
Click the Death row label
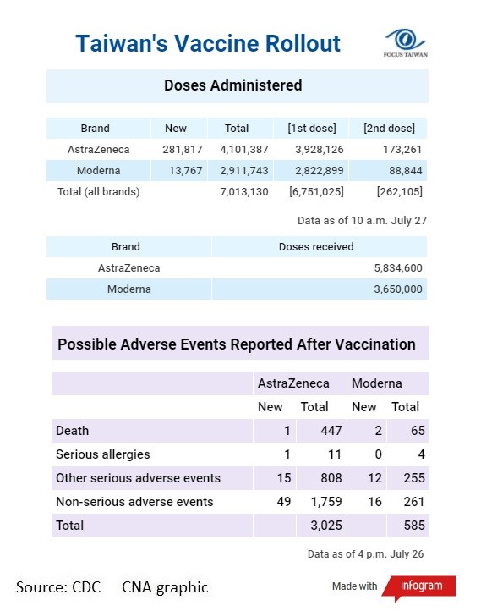73,431
